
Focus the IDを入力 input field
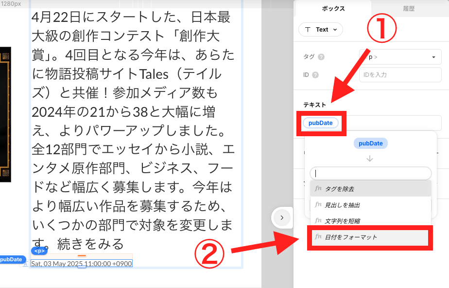click(x=400, y=75)
